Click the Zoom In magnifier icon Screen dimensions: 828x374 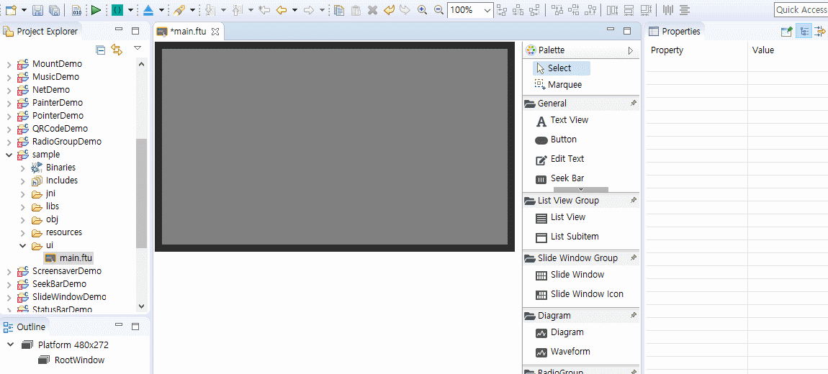point(422,9)
